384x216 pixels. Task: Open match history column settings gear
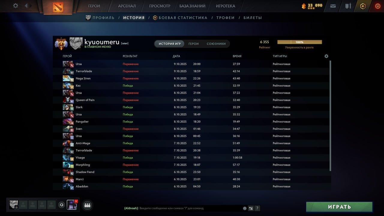click(326, 56)
